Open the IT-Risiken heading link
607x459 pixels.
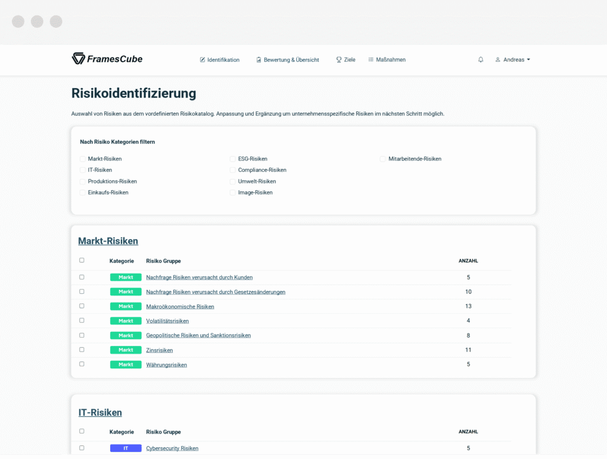click(x=100, y=413)
